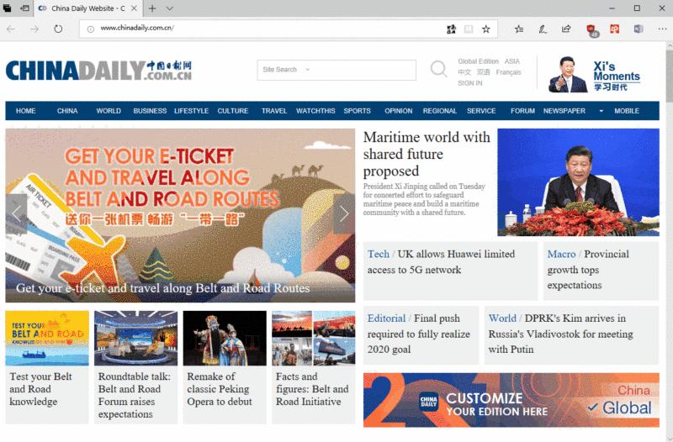The height and width of the screenshot is (442, 673).
Task: Click the Xi Jinping press photo
Action: point(578,182)
